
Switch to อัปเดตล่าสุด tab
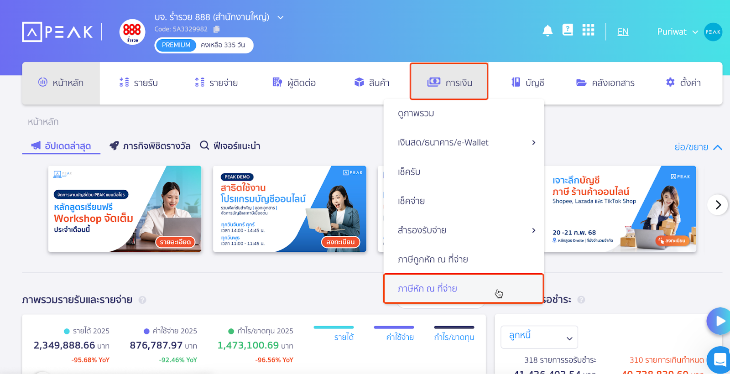[x=61, y=146]
